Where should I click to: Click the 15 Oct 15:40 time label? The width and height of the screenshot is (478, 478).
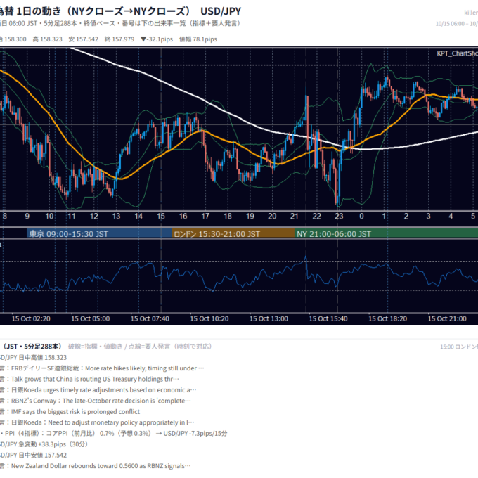328,318
